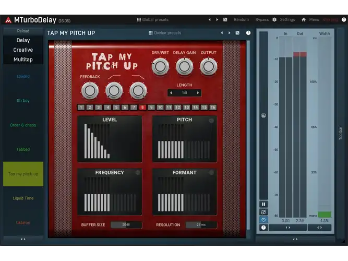
Task: Switch to Delay tab
Action: 23,40
